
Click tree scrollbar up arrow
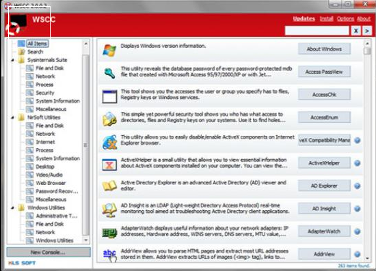click(x=86, y=44)
